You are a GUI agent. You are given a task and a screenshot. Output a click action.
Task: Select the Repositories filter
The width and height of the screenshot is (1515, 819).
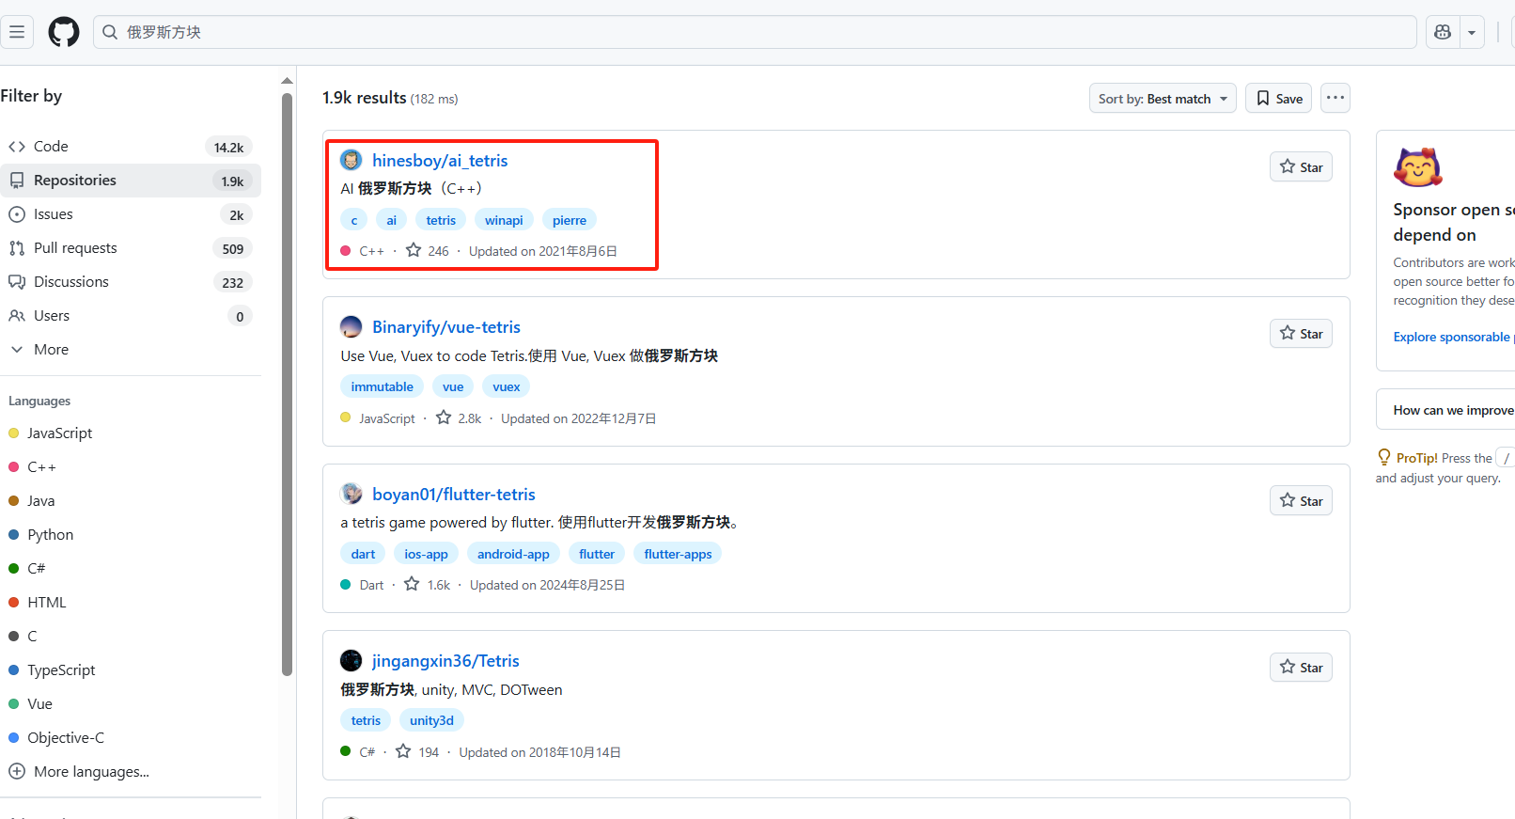pyautogui.click(x=130, y=181)
